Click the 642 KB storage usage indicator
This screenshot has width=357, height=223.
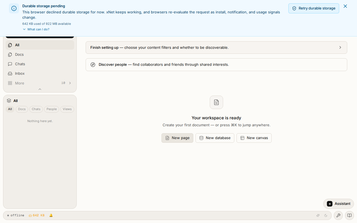[x=37, y=215]
